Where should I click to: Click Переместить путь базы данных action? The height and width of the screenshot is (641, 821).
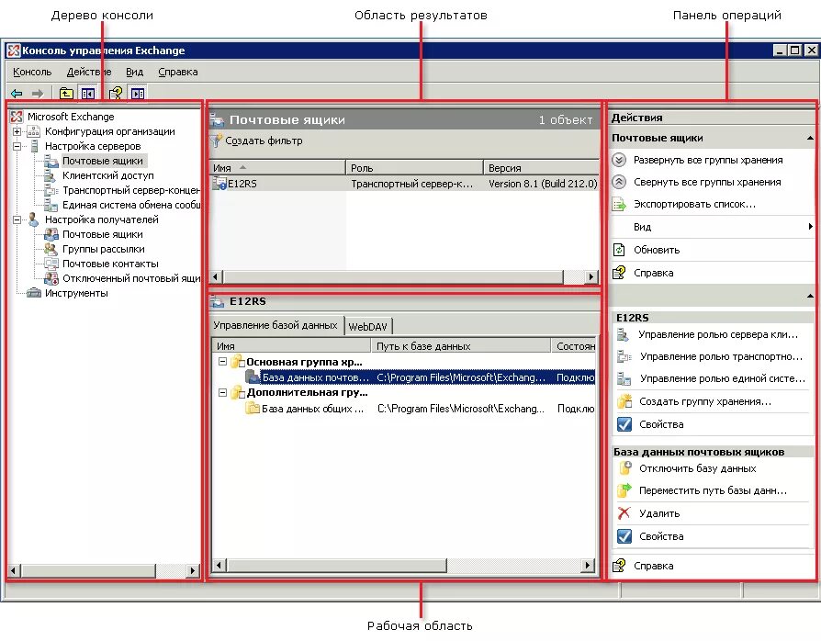tap(713, 491)
